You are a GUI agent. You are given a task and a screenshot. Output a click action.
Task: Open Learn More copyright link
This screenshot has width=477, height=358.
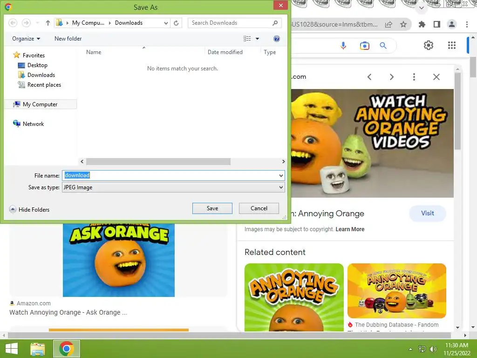[350, 229]
